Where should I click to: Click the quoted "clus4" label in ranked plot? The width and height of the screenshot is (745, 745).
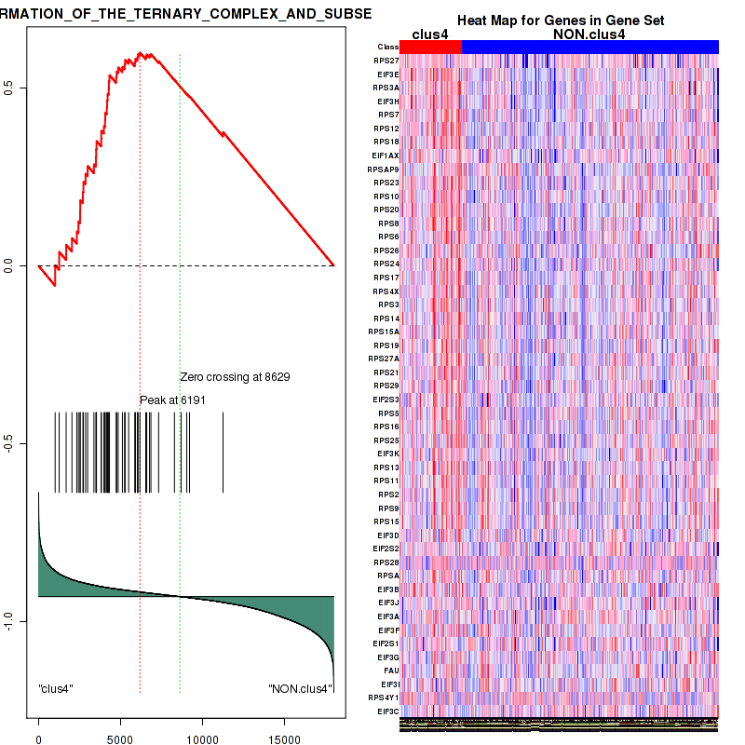tap(56, 688)
